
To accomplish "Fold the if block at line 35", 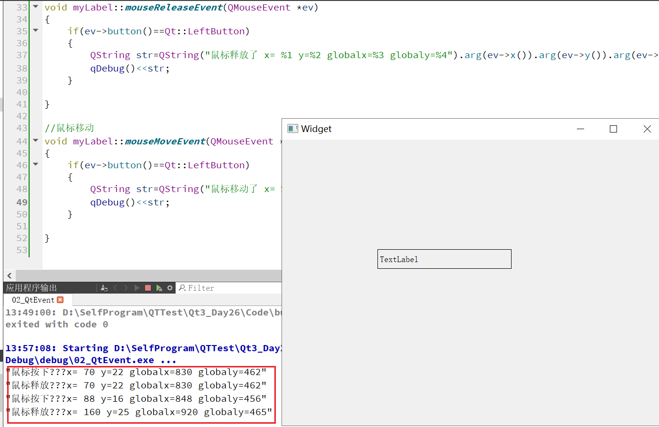I will [36, 30].
